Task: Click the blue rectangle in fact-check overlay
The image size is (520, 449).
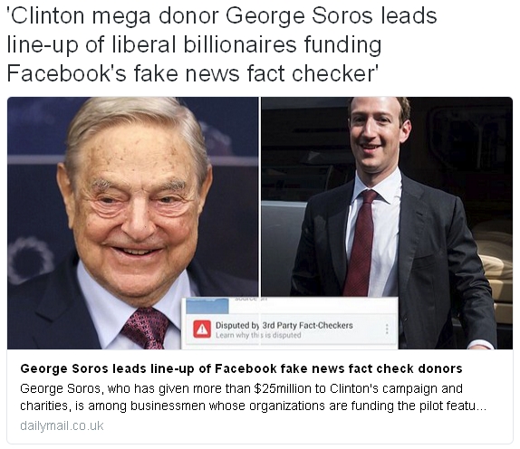Action: [207, 306]
